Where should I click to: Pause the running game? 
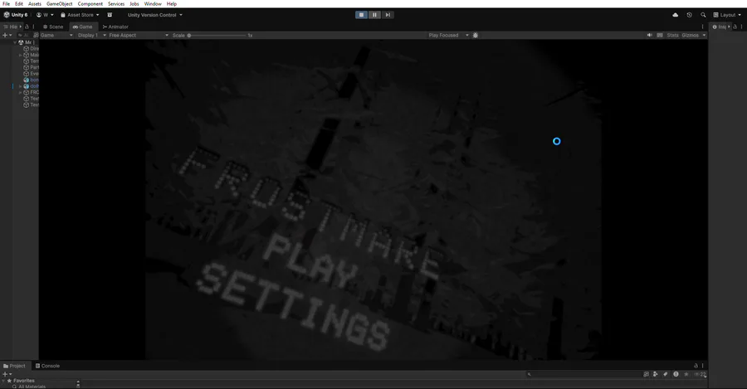[x=374, y=15]
